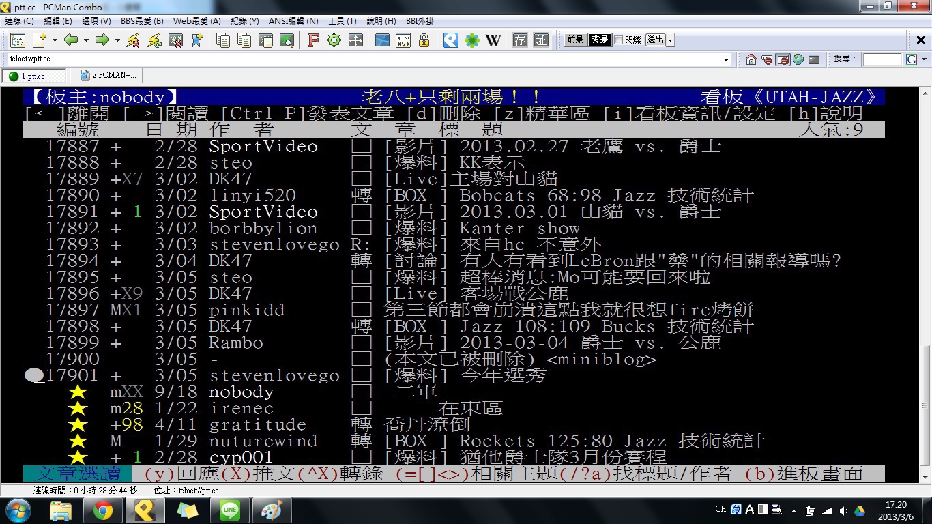Click the reconnect lightning icon
932x524 pixels.
tap(154, 40)
